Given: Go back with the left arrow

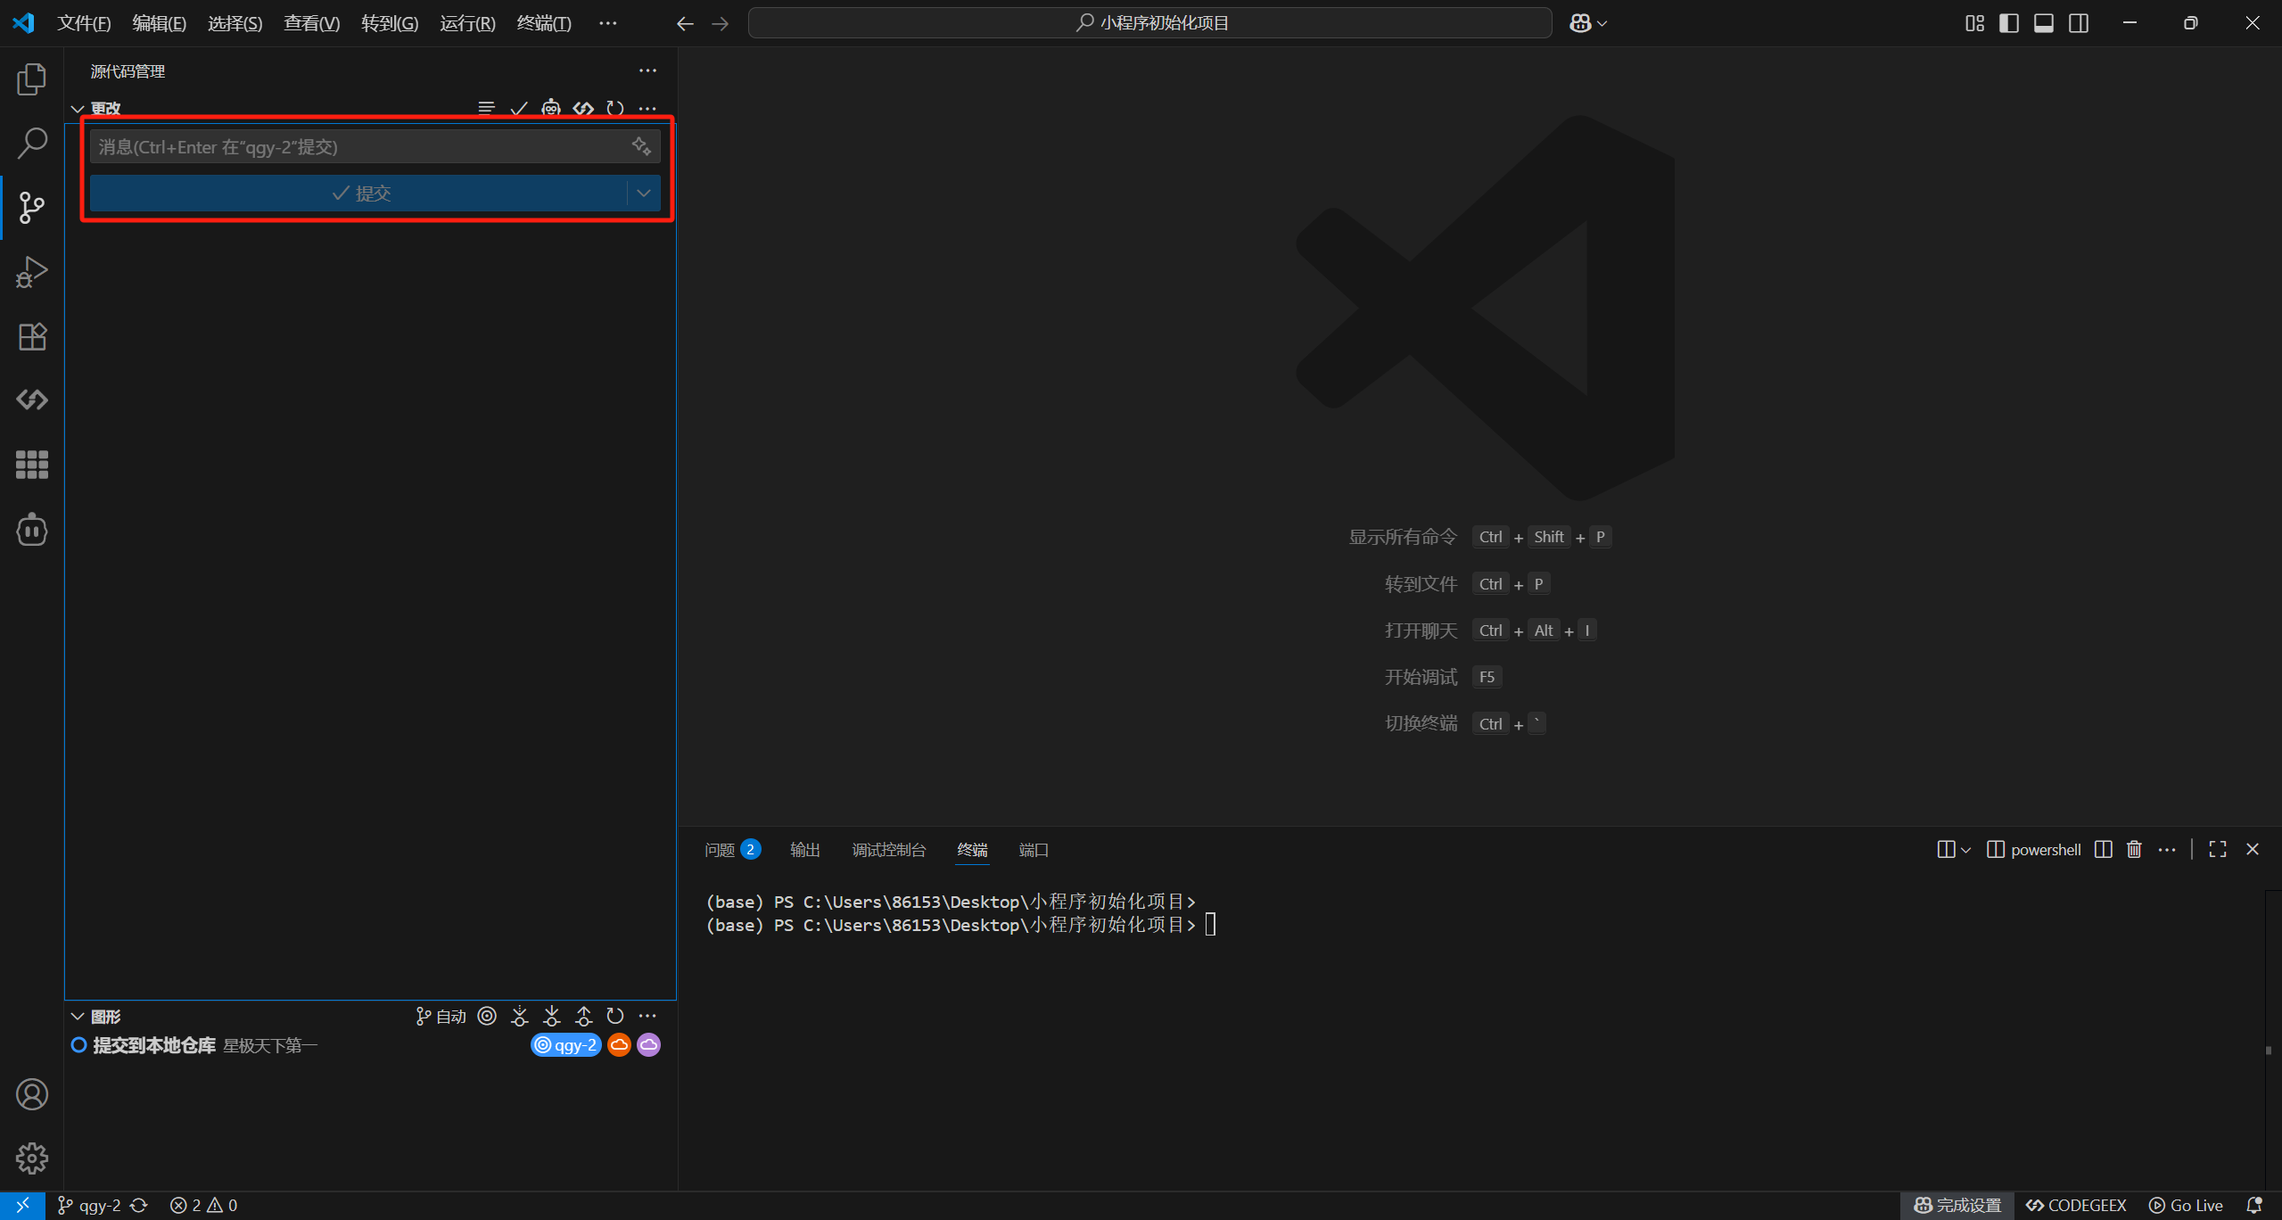Looking at the screenshot, I should (x=685, y=23).
